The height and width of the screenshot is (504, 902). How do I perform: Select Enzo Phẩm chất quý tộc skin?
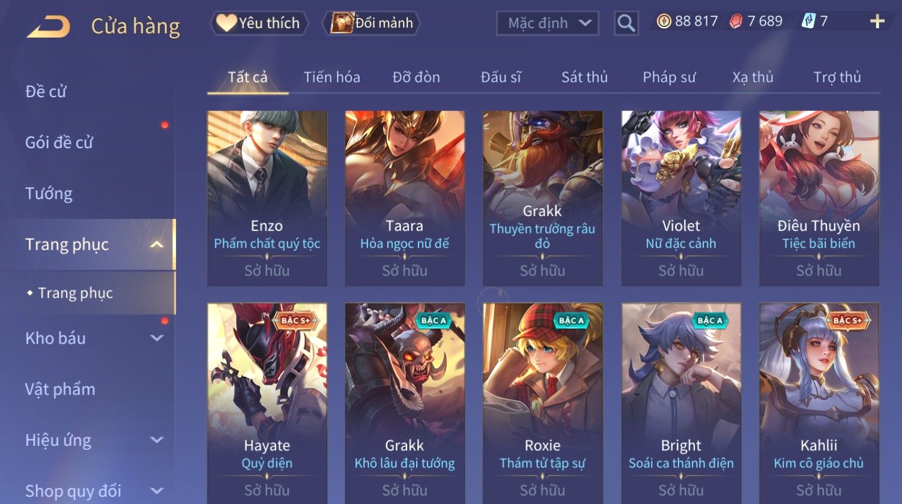[x=267, y=198]
